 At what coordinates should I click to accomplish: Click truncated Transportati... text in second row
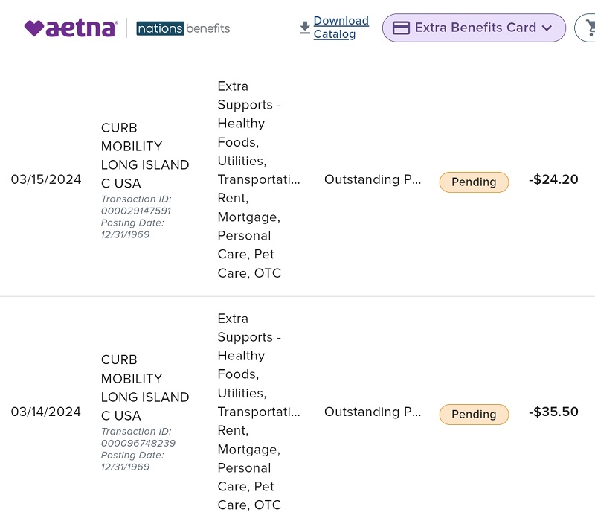point(259,412)
